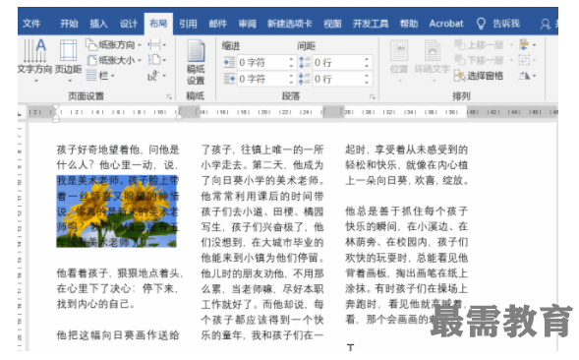Switch to the 审阅 review tab
579x360 pixels.
tap(248, 24)
